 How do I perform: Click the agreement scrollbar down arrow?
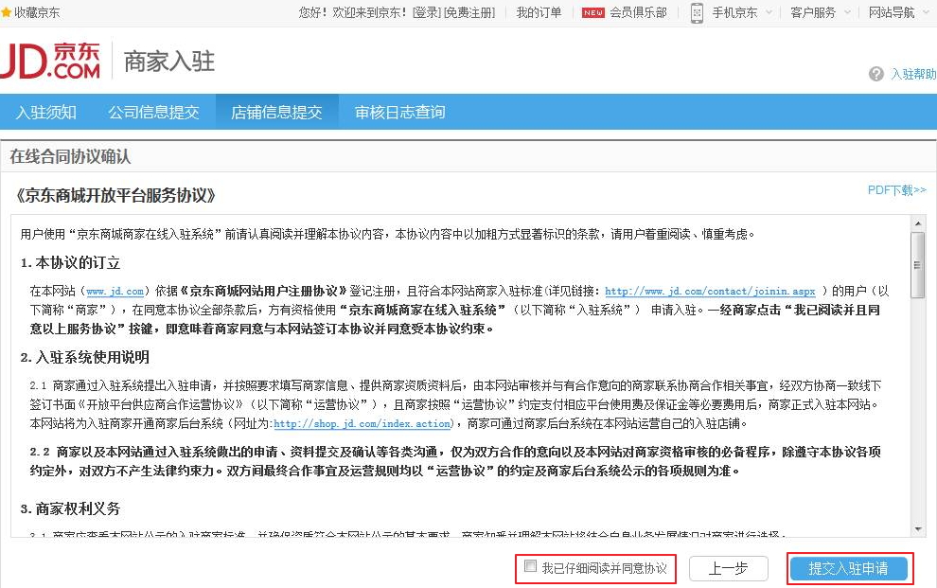click(918, 529)
